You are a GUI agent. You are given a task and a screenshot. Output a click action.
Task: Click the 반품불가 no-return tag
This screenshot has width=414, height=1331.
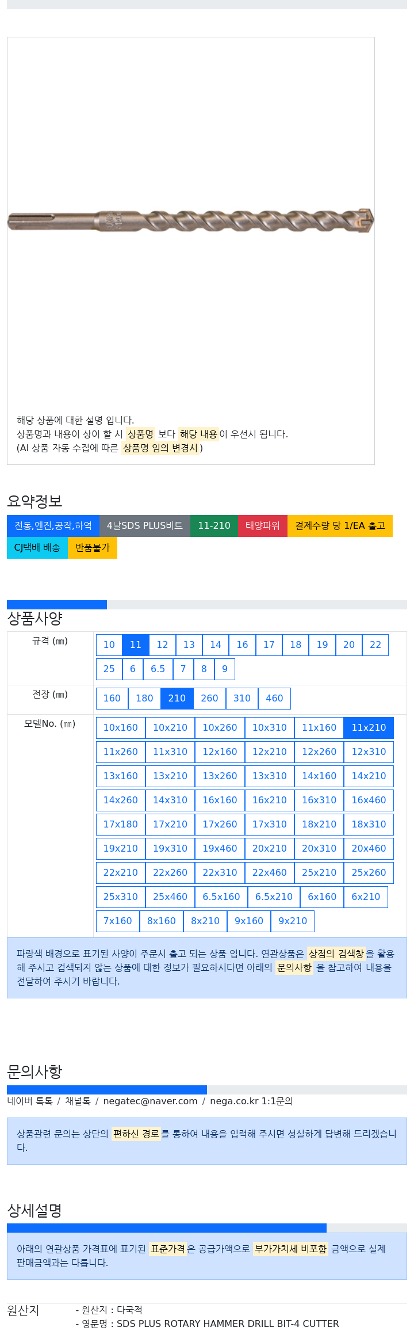(93, 547)
